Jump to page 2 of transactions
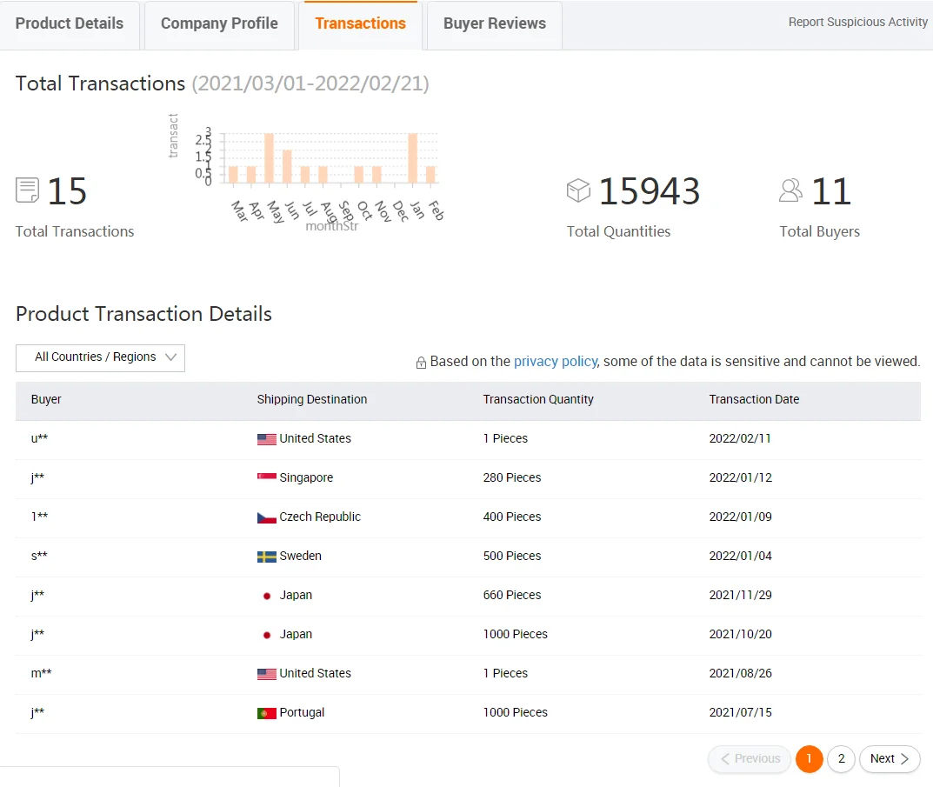The height and width of the screenshot is (787, 933). coord(841,758)
